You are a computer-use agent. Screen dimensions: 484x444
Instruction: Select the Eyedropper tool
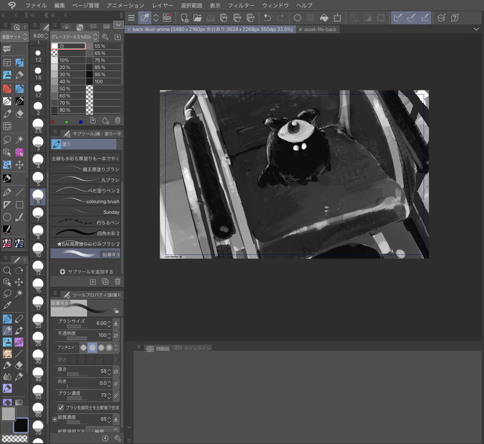pyautogui.click(x=7, y=306)
